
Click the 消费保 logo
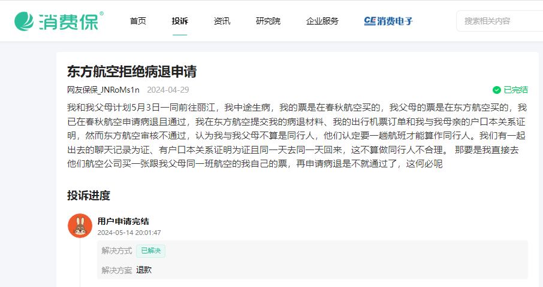point(59,21)
